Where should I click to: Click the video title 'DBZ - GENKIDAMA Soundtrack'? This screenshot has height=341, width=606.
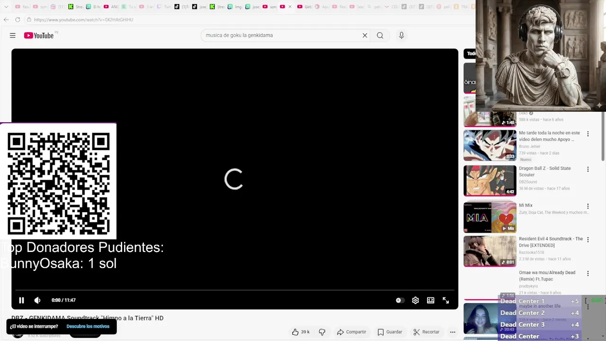point(88,318)
